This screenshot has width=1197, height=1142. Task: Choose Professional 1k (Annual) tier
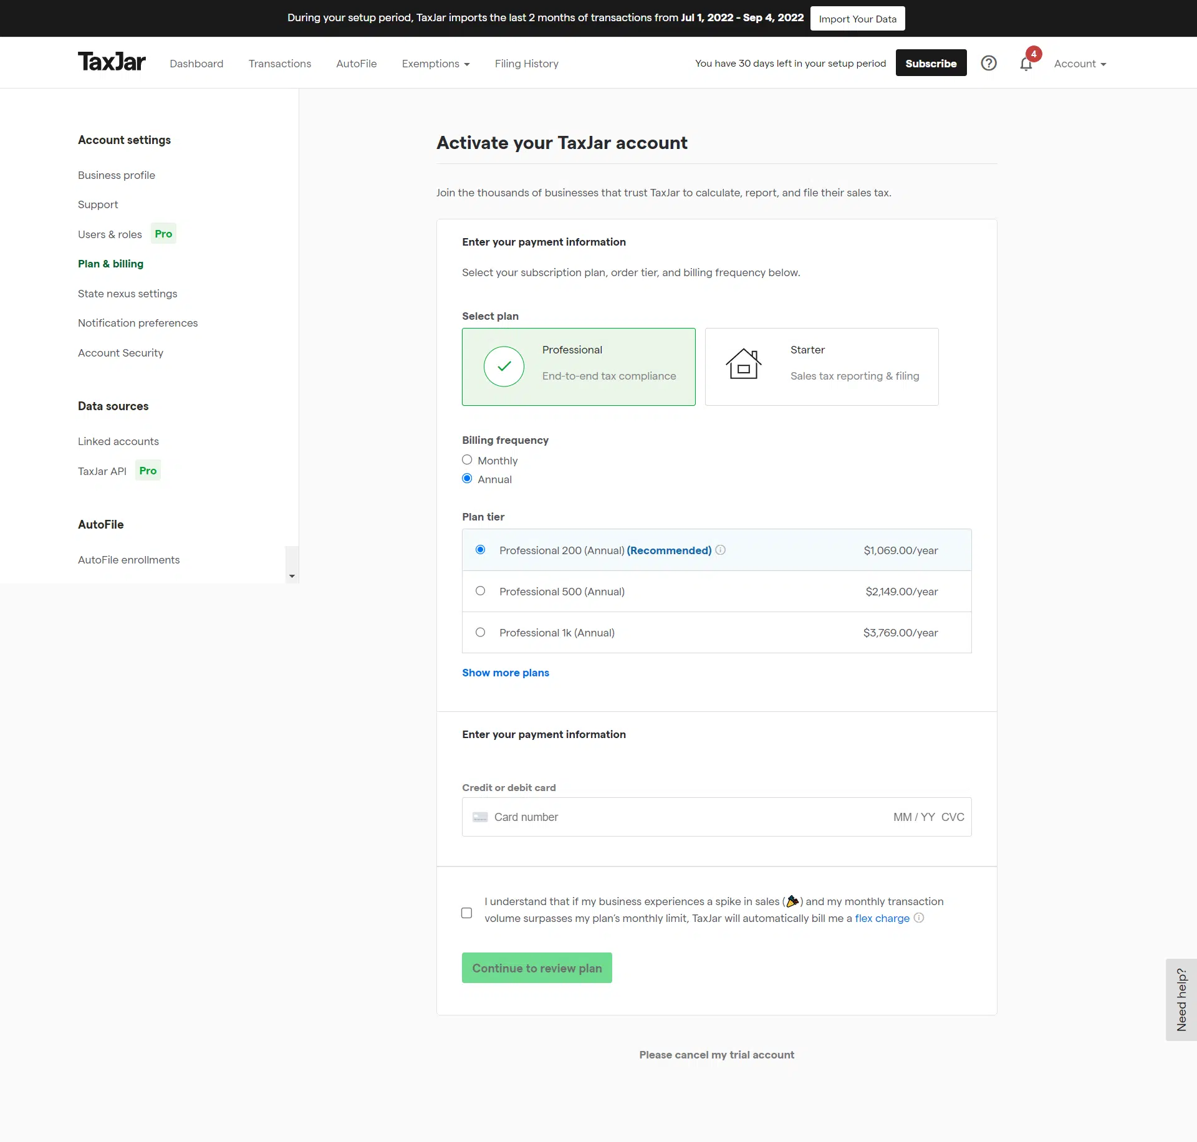tap(480, 632)
